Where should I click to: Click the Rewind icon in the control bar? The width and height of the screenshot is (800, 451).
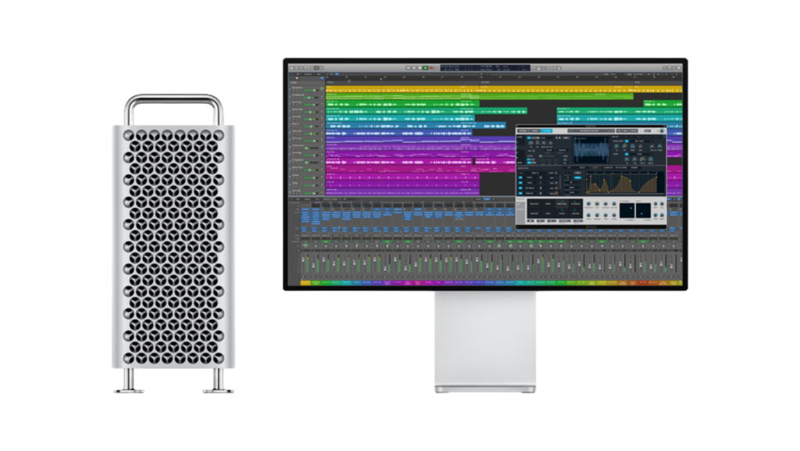click(408, 66)
